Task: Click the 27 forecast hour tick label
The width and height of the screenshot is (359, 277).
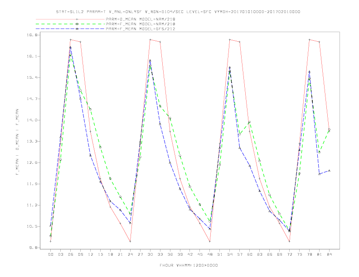Action: 140,254
